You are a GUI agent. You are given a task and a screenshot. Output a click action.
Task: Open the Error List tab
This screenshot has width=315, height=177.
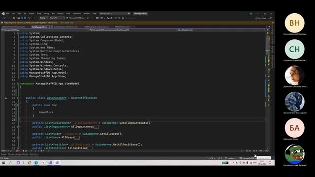[x=33, y=154]
